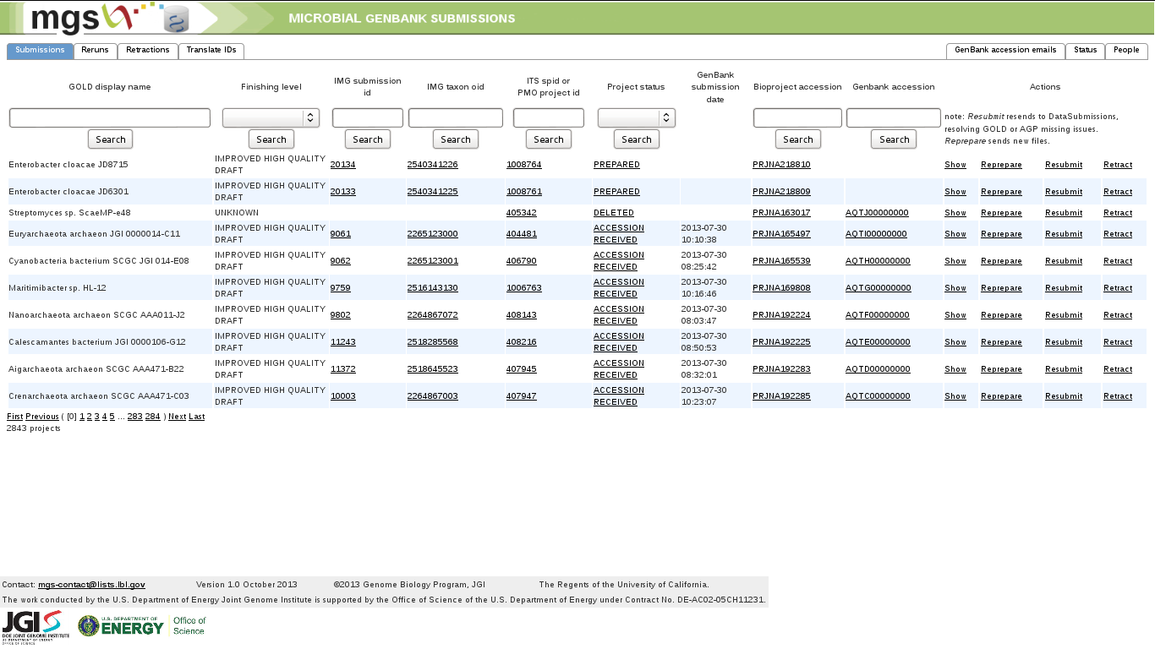Screen dimensions: 1155x649
Task: Click Reprepare for Maritimibacter sp. HL-12
Action: 1001,288
